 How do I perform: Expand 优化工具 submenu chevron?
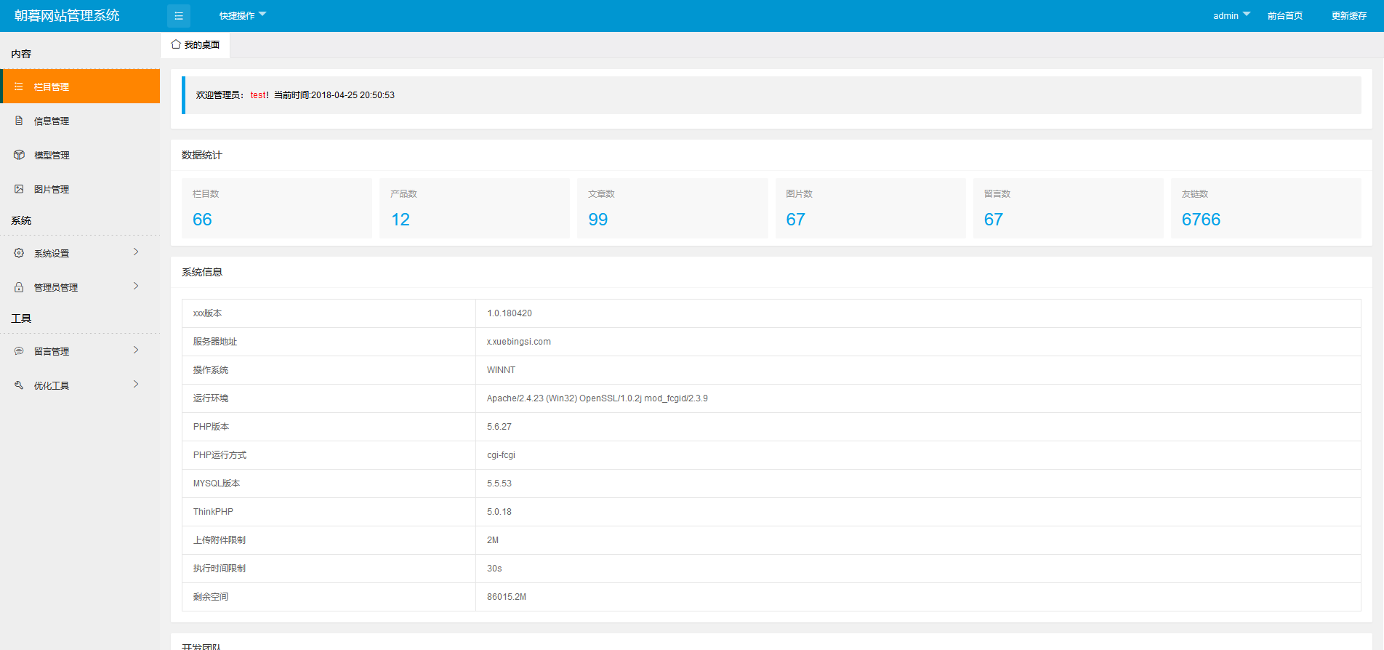click(x=136, y=384)
